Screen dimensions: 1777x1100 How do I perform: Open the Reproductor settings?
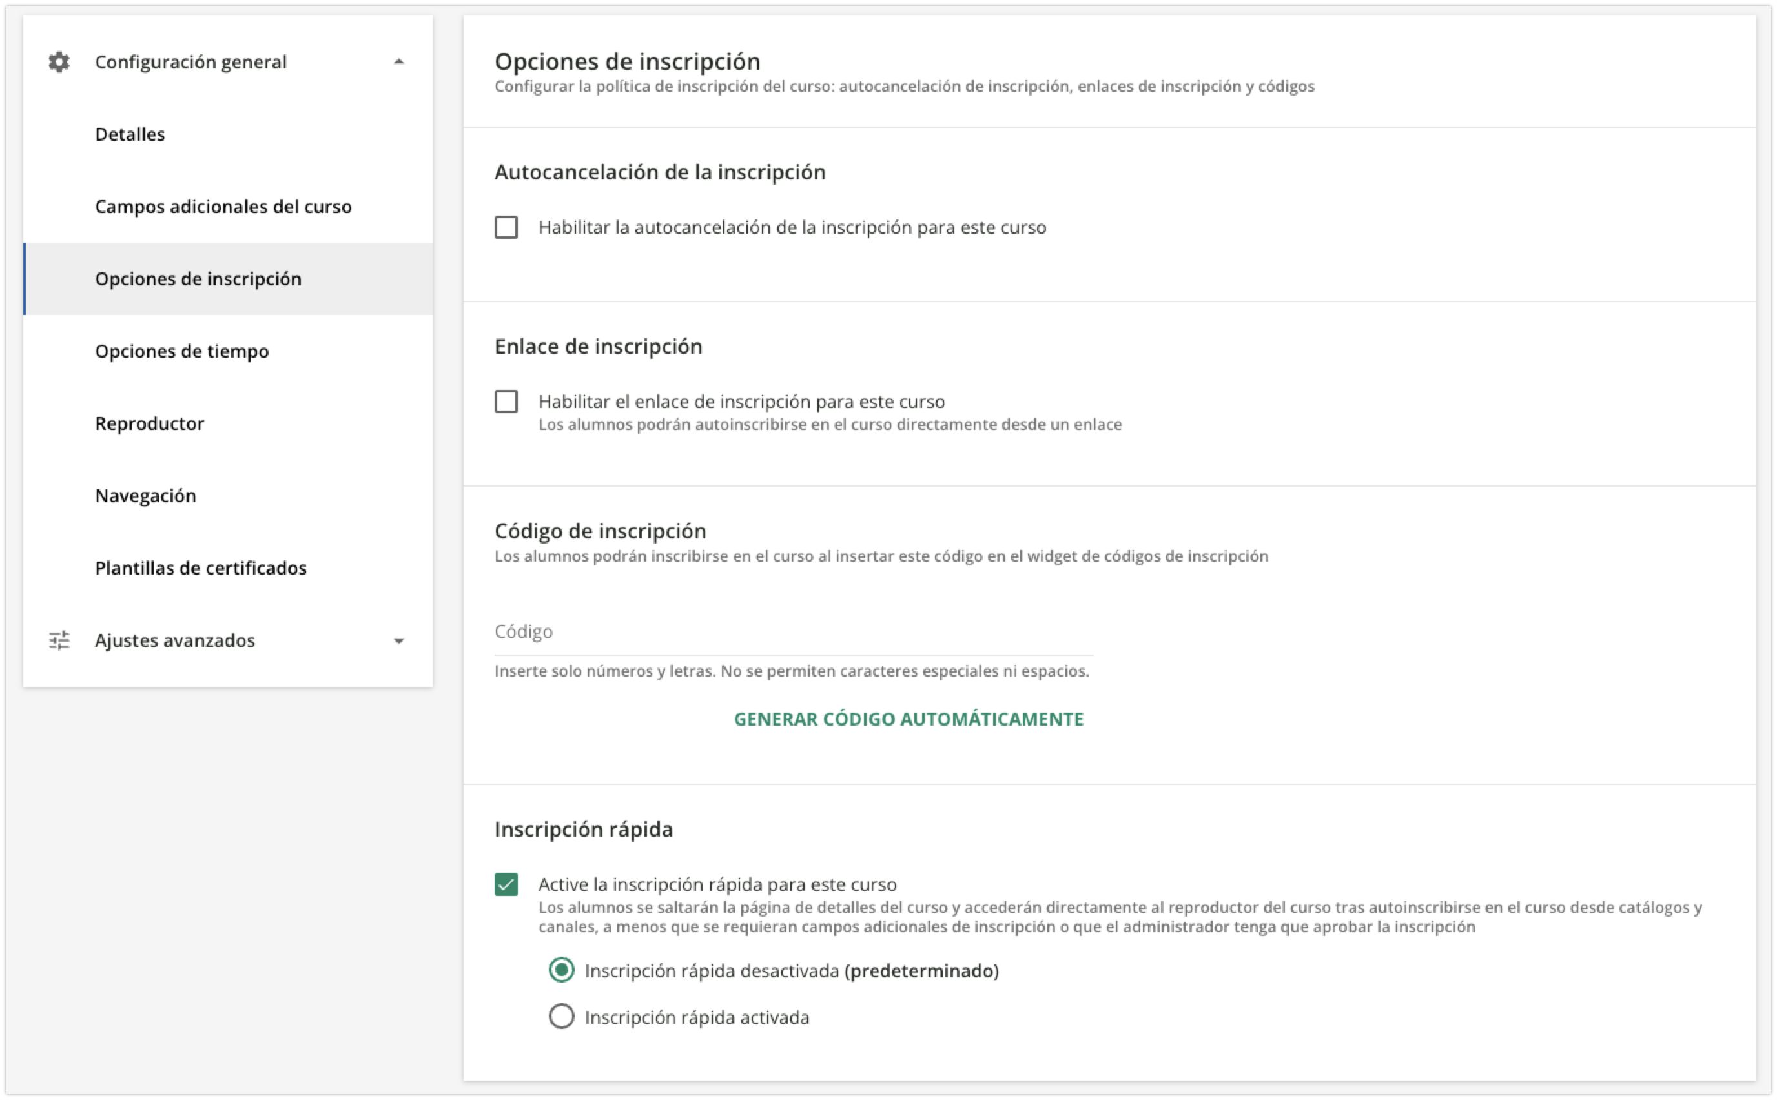point(228,423)
